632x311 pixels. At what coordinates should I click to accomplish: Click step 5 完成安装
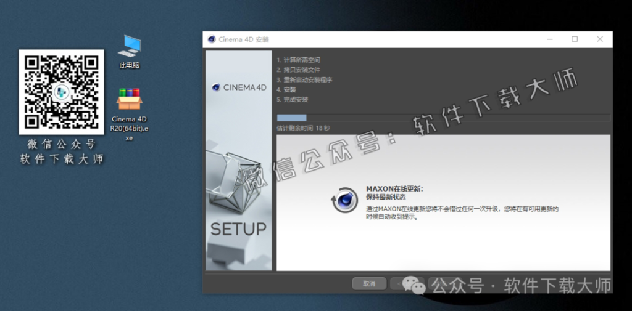(x=292, y=99)
